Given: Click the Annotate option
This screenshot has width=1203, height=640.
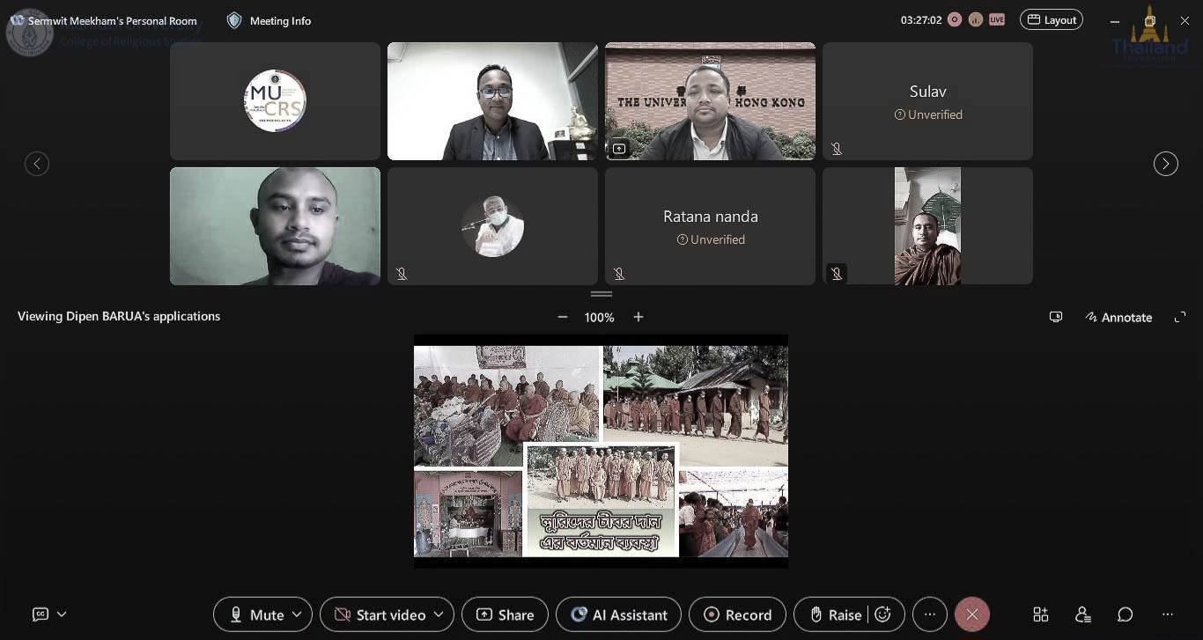Looking at the screenshot, I should (1118, 317).
